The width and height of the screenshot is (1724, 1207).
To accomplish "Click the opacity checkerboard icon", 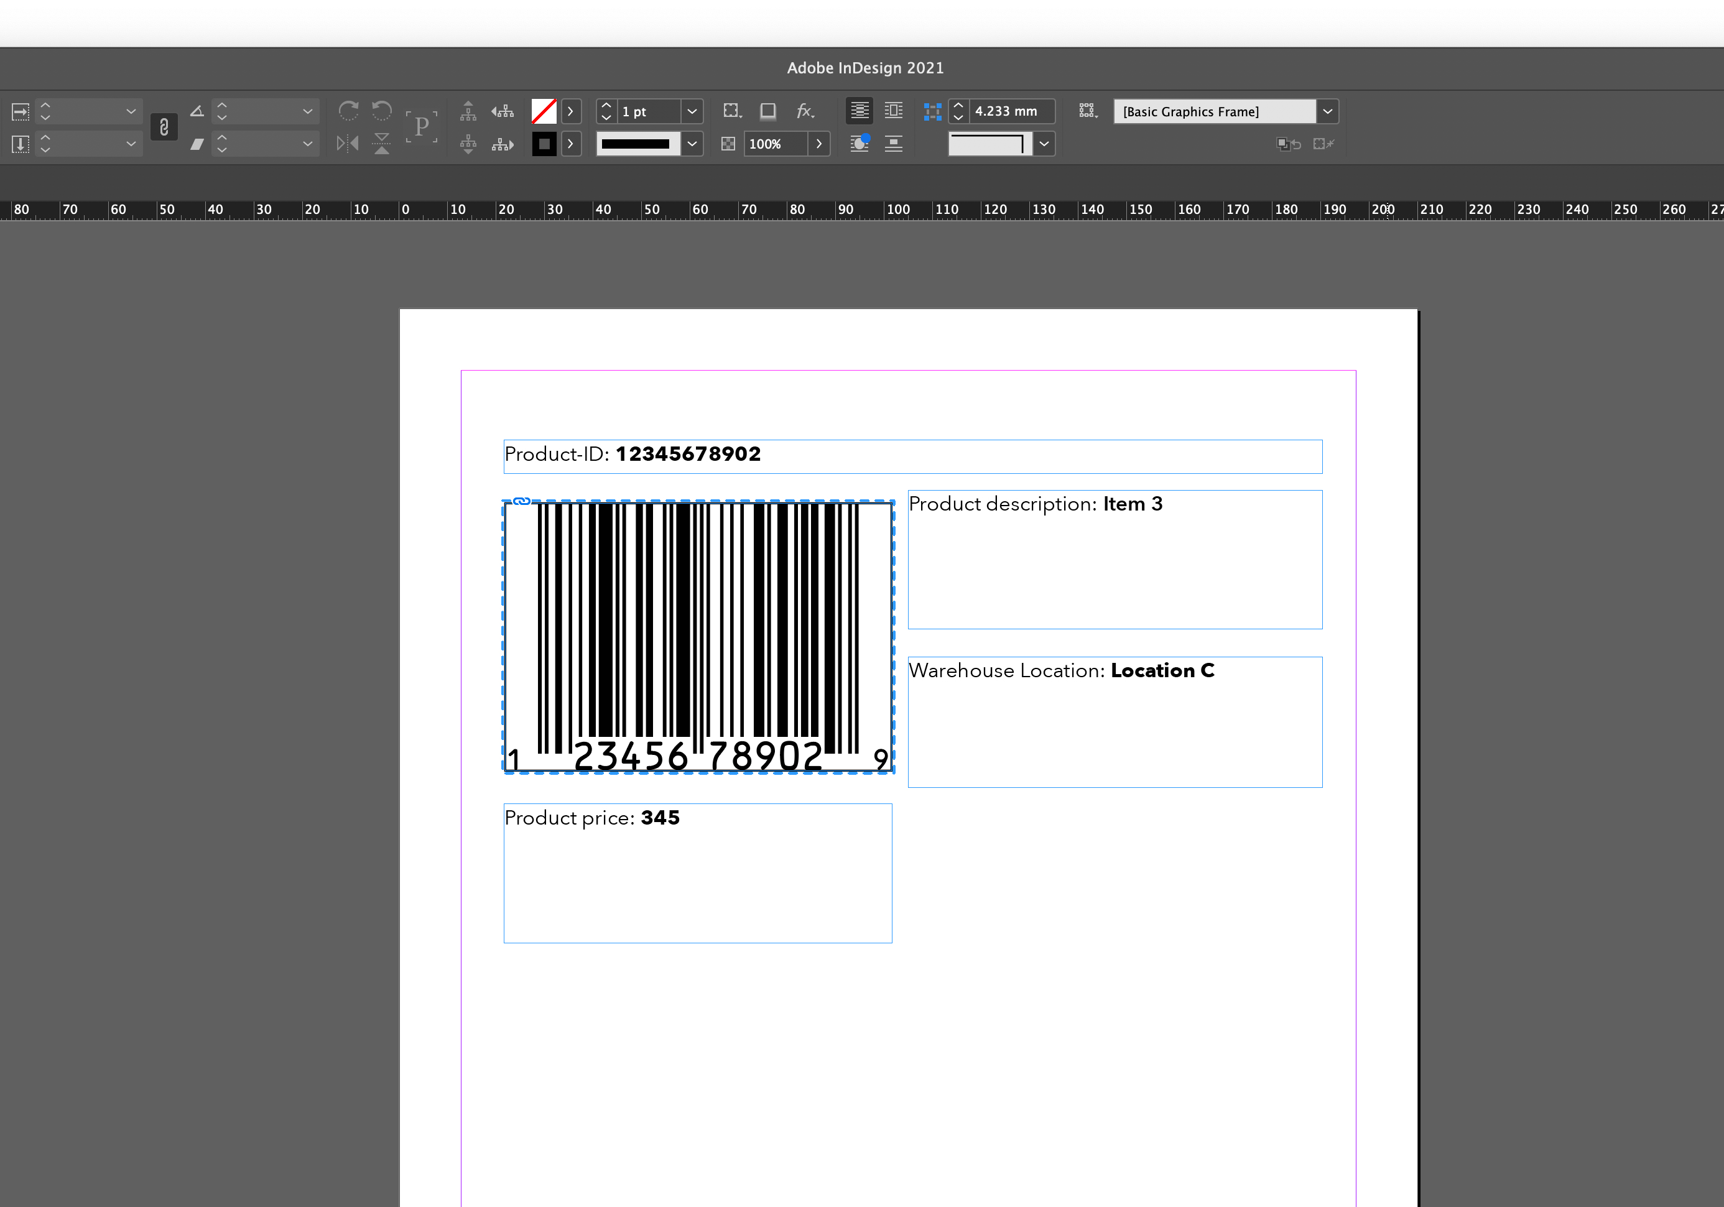I will (x=728, y=144).
